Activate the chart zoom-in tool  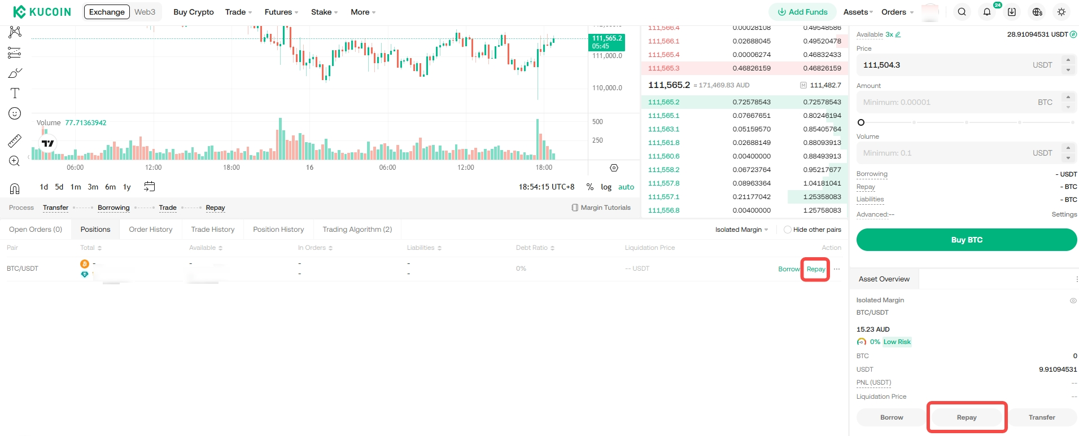coord(15,161)
